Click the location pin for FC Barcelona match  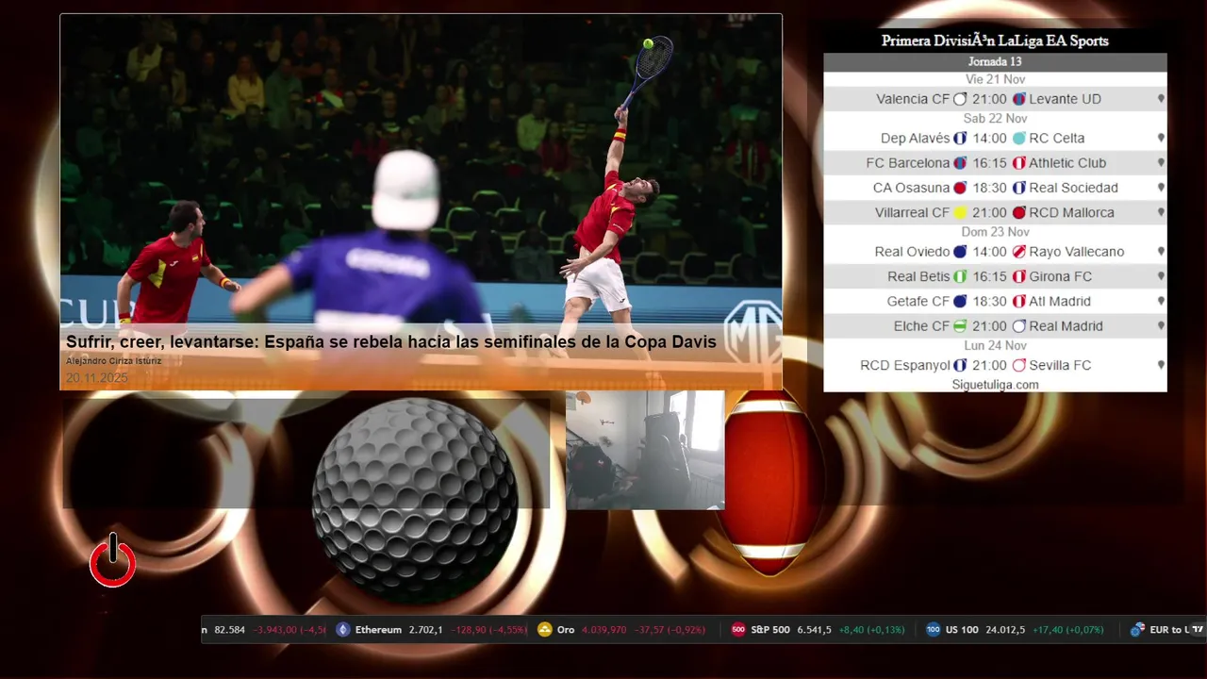(x=1161, y=163)
